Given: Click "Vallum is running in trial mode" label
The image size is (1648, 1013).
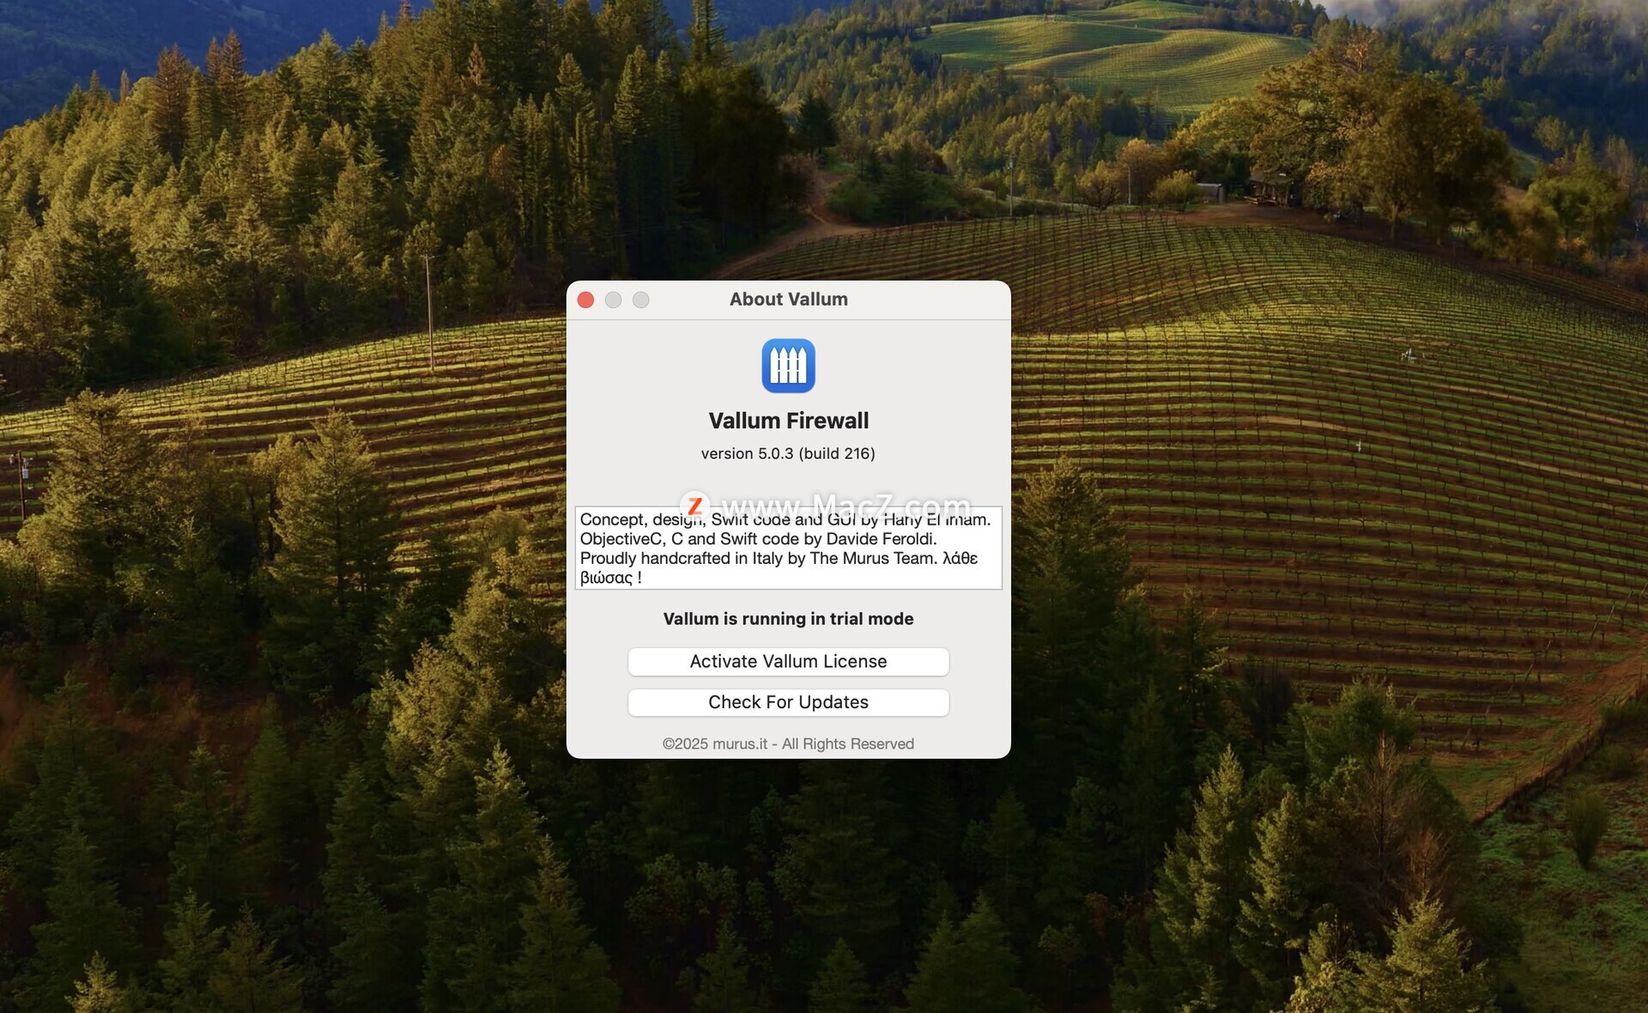Looking at the screenshot, I should coord(788,619).
